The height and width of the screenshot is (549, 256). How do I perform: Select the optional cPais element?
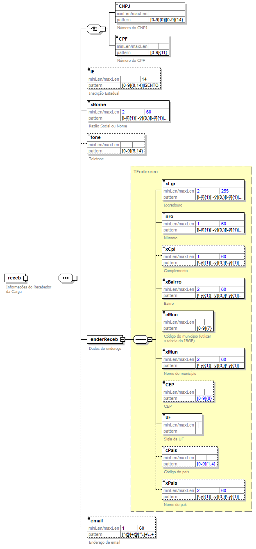pos(190,457)
